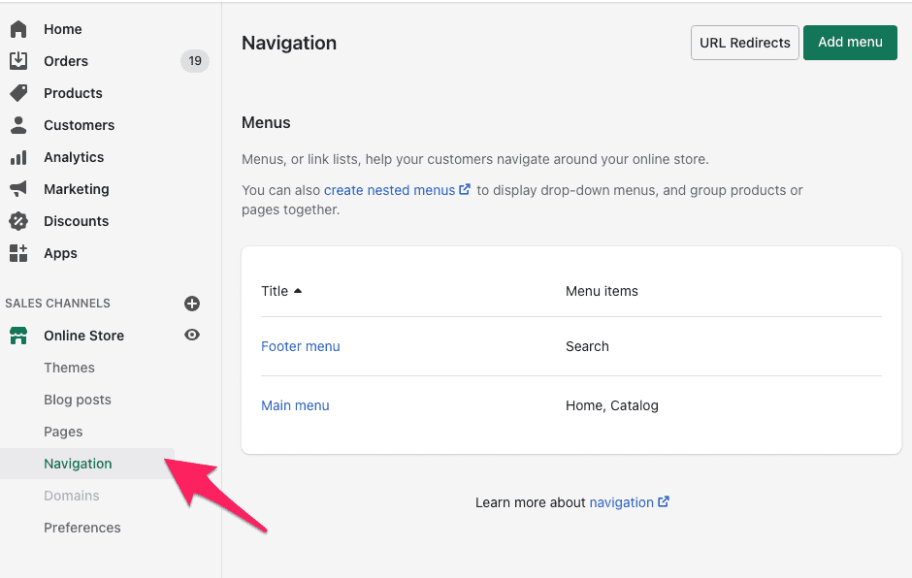Viewport: 912px width, 578px height.
Task: Click the Orders inbox icon
Action: (x=18, y=61)
